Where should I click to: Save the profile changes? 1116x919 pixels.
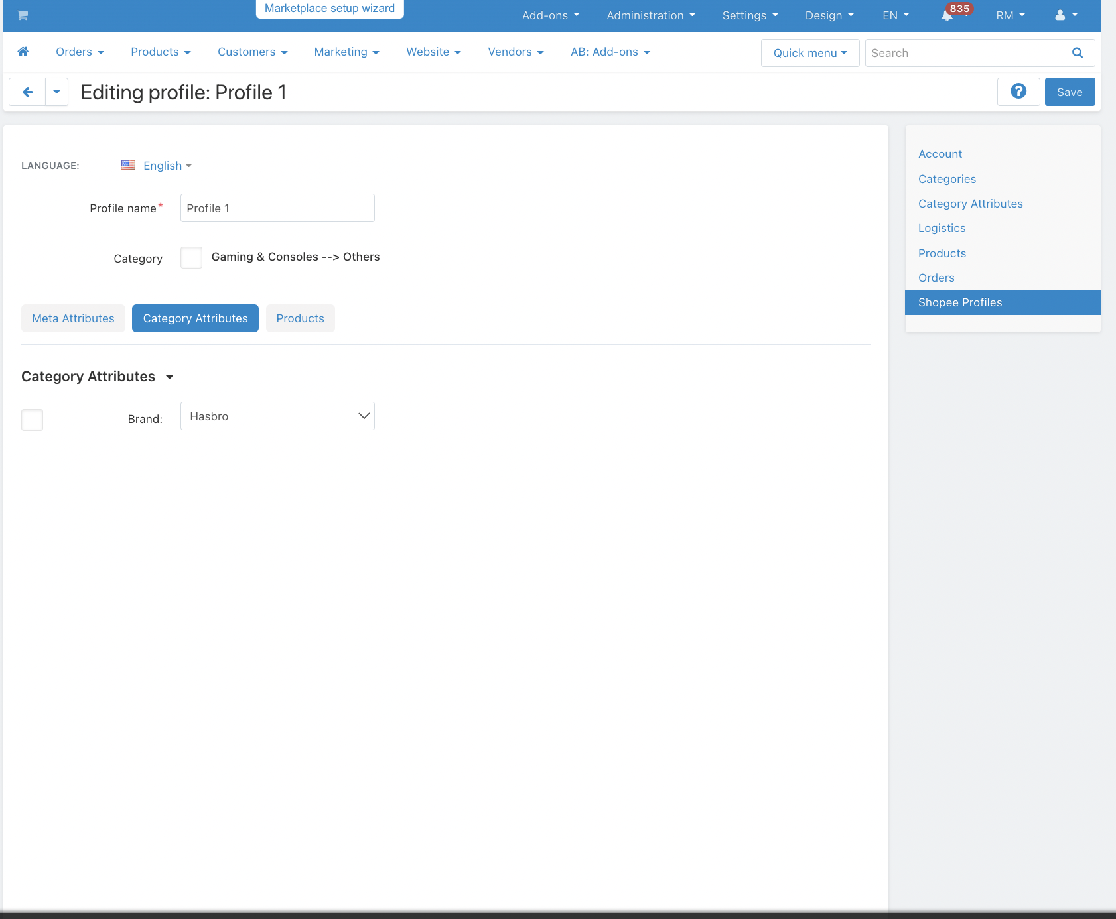(1070, 92)
